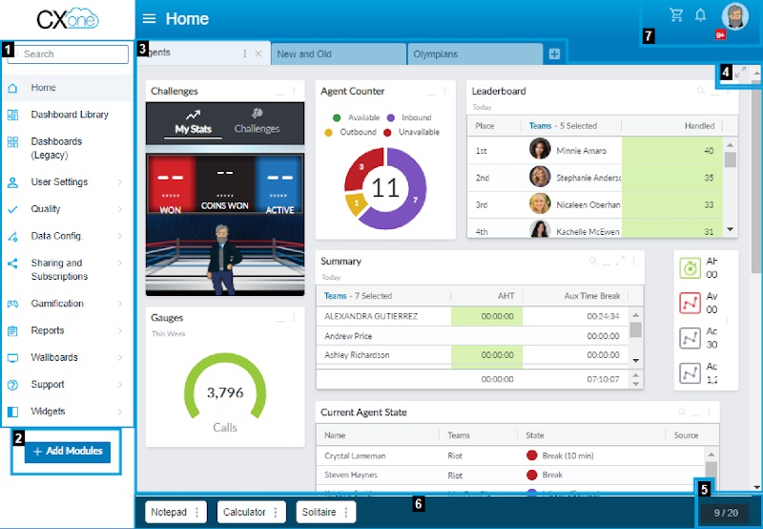This screenshot has height=529, width=763.
Task: Switch to Challenges view in Challenges widget
Action: click(x=257, y=122)
